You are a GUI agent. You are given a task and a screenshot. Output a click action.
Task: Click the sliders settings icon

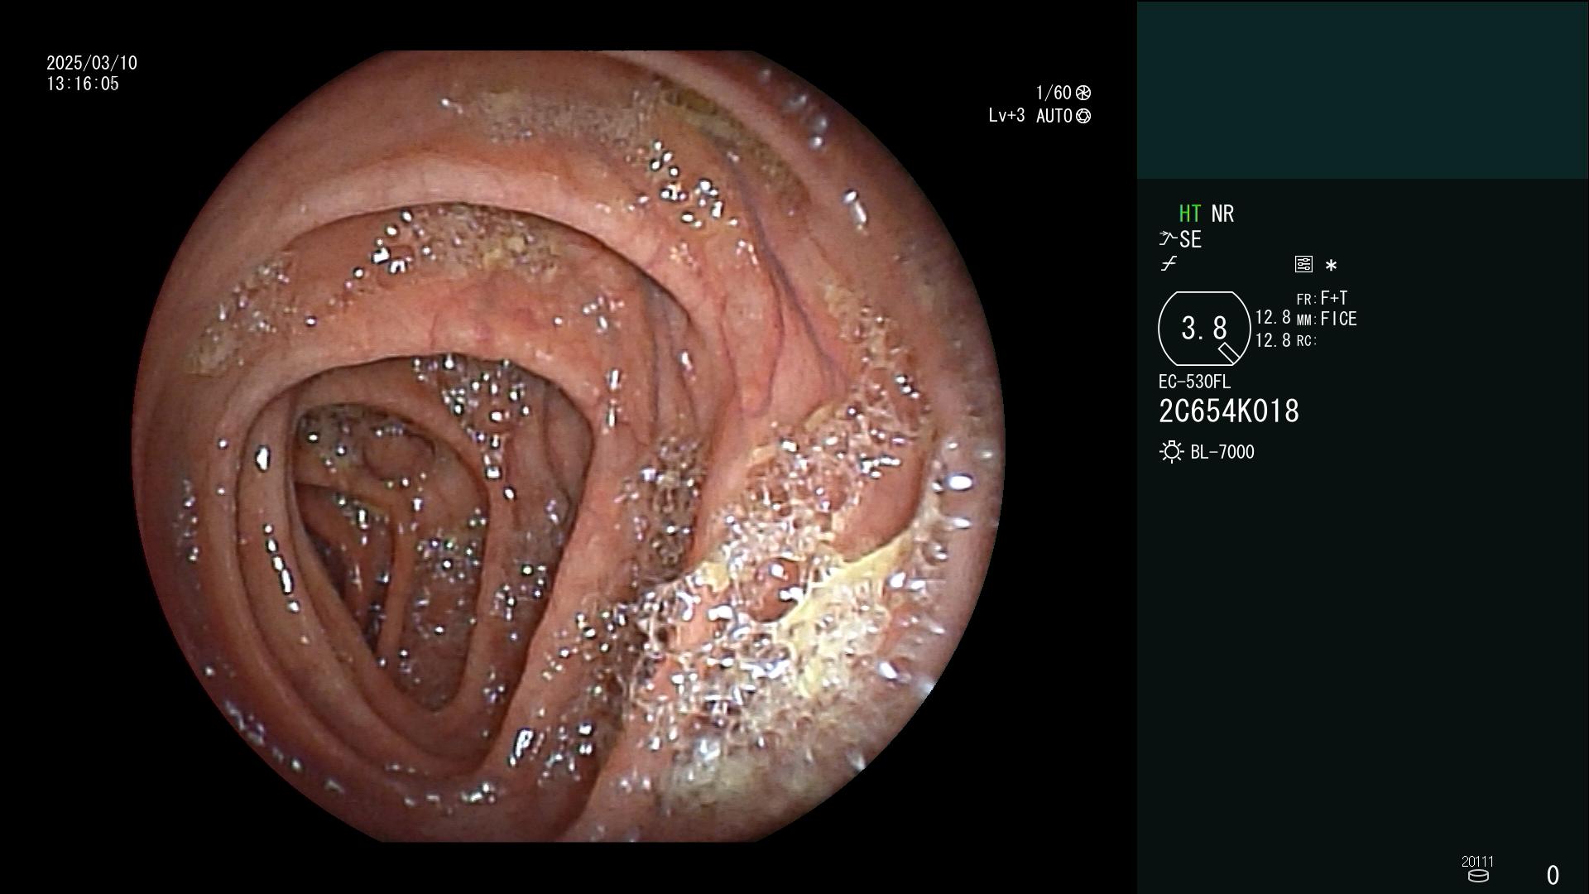tap(1303, 264)
